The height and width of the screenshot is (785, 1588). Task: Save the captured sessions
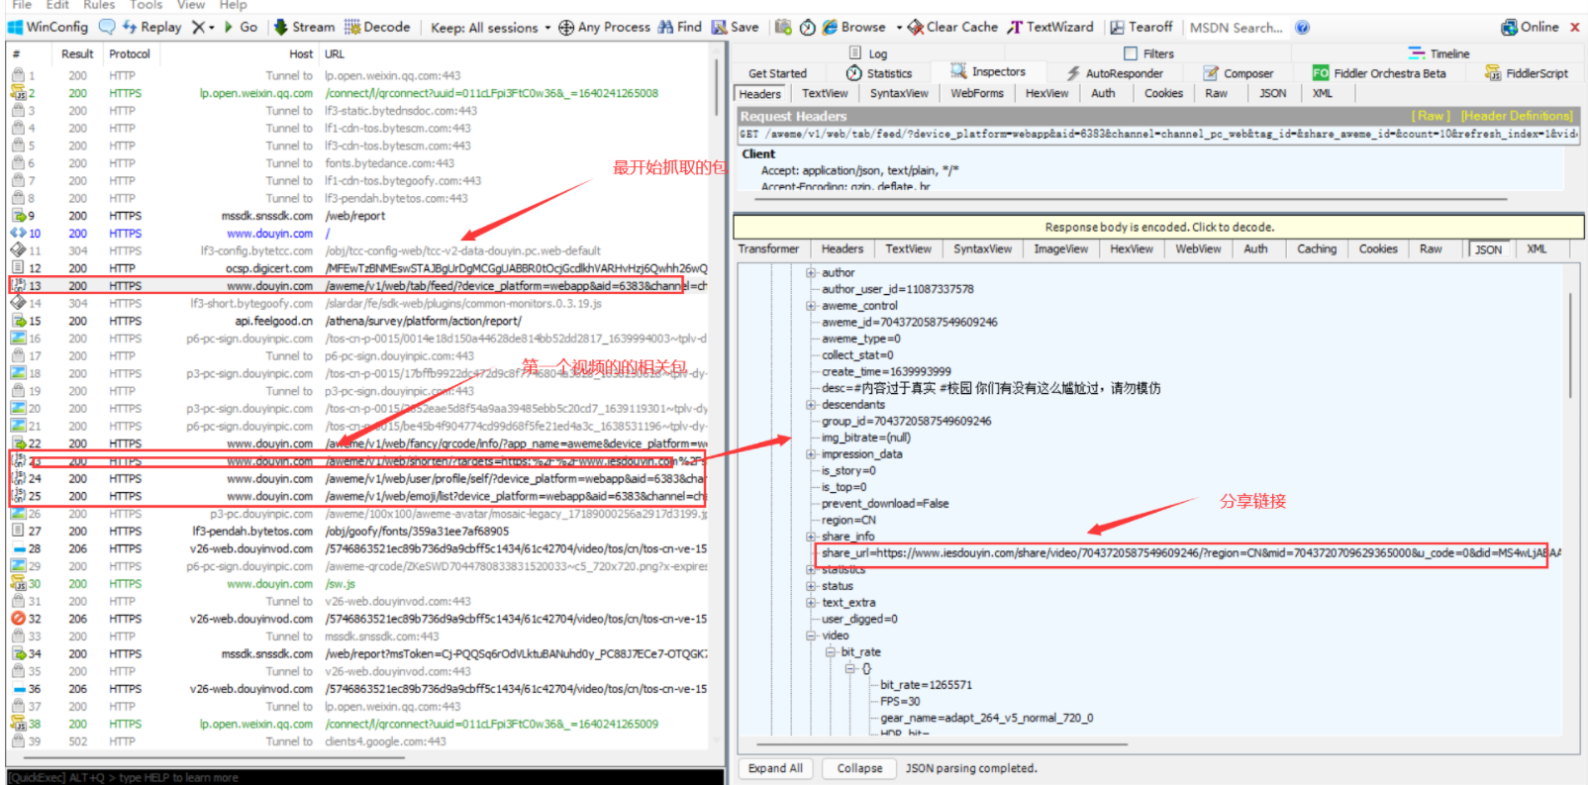pyautogui.click(x=736, y=27)
